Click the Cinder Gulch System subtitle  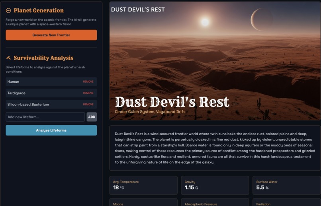150,112
